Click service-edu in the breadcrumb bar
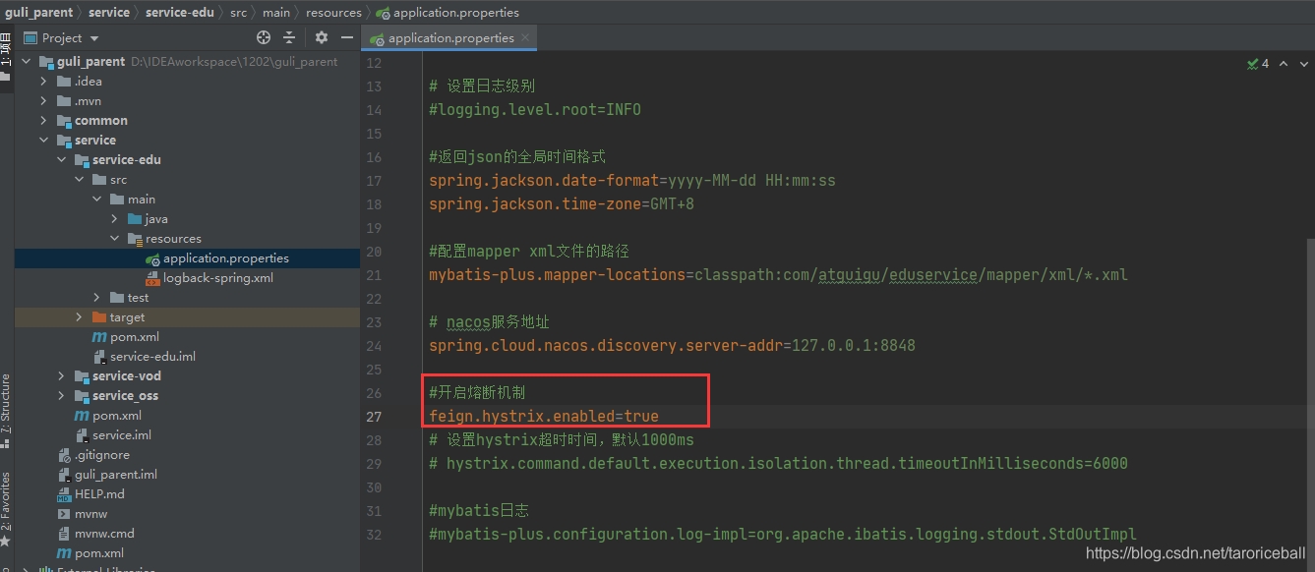Image resolution: width=1315 pixels, height=572 pixels. pos(179,12)
